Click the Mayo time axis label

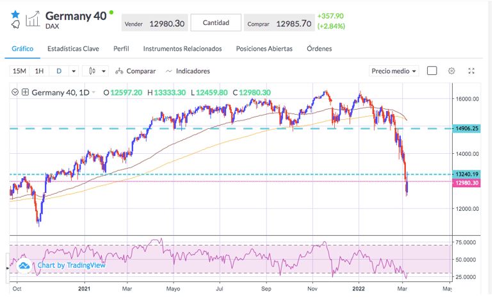tap(173, 288)
